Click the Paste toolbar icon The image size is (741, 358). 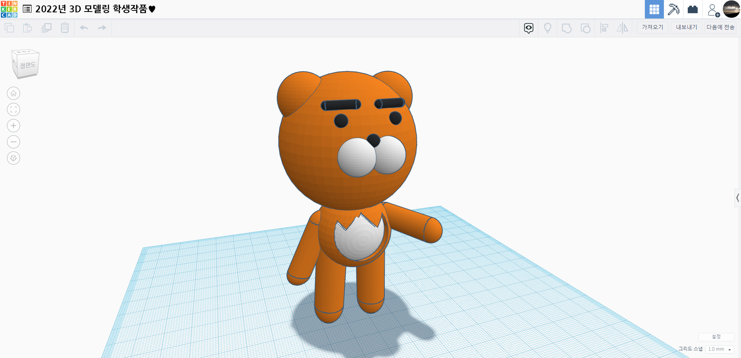pyautogui.click(x=27, y=28)
